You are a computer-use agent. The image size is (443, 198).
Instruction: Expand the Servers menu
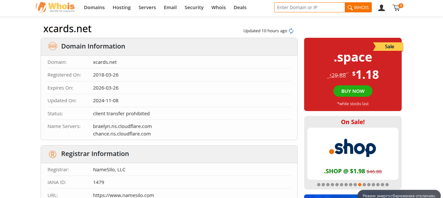pos(147,7)
